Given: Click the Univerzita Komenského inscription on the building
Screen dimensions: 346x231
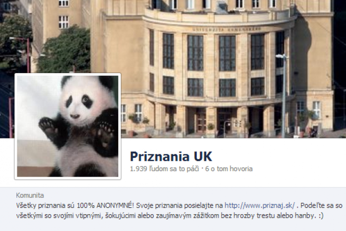Looking at the screenshot, I should click(227, 29).
